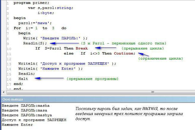Click the Writeln('Нажмите Enter') statement
This screenshot has width=195, height=130.
(x=50, y=69)
